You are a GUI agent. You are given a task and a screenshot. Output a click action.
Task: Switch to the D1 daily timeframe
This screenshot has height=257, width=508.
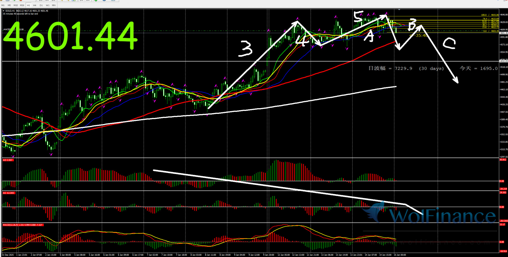41,5
